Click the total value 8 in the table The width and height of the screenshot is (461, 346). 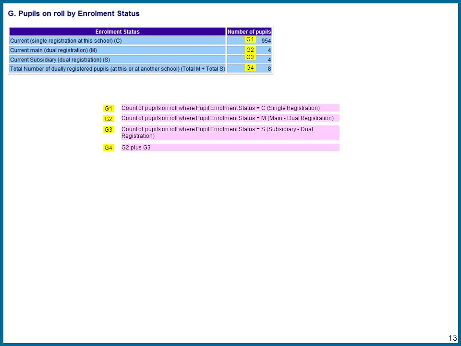click(x=269, y=69)
